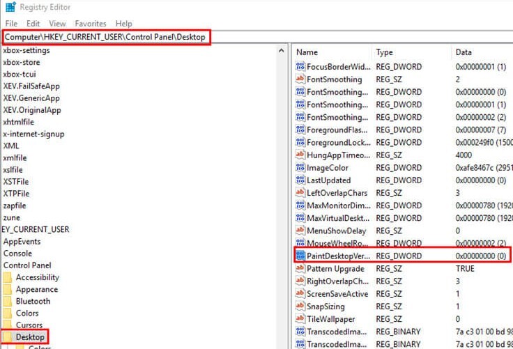The width and height of the screenshot is (513, 349).
Task: Open the Edit menu
Action: pyautogui.click(x=33, y=24)
